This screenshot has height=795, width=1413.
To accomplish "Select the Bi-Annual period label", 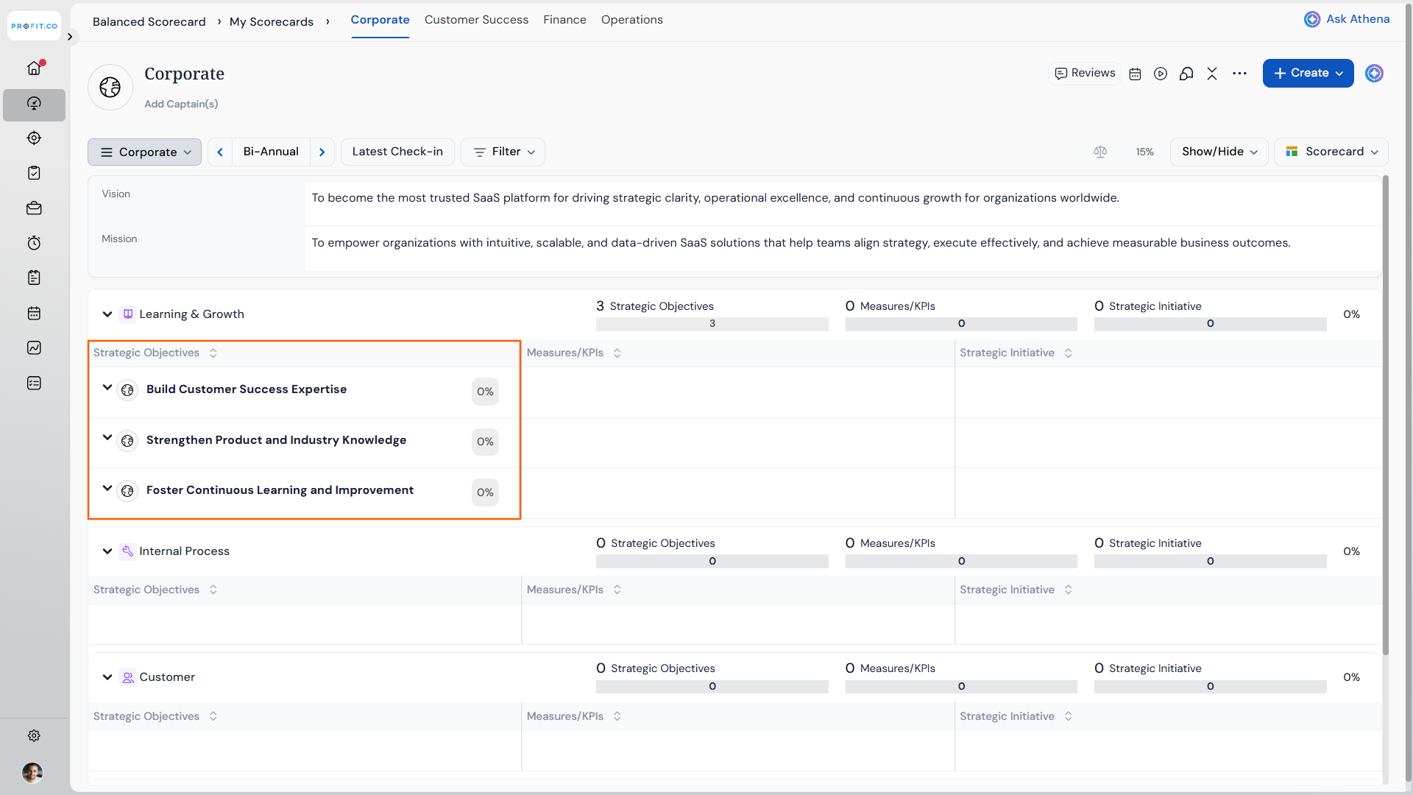I will tap(271, 152).
